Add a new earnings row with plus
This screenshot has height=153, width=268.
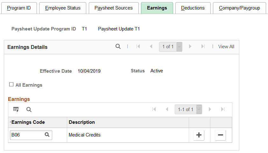tap(199, 135)
